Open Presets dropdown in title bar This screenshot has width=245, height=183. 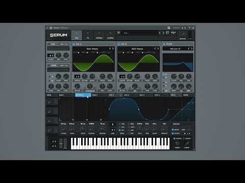176,27
